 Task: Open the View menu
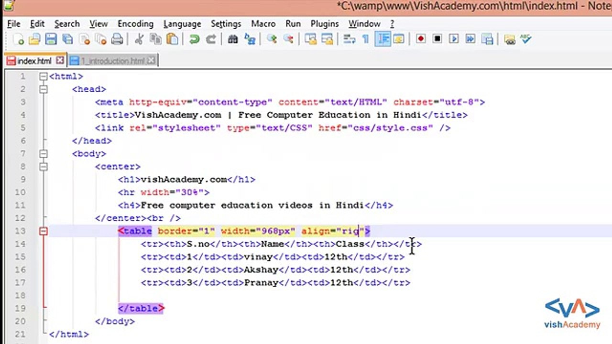pyautogui.click(x=98, y=23)
